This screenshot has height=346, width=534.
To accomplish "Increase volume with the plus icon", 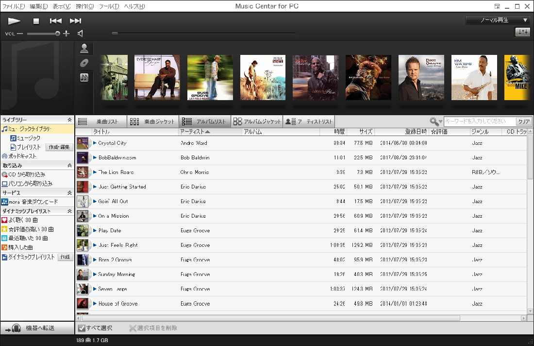I will coord(67,34).
